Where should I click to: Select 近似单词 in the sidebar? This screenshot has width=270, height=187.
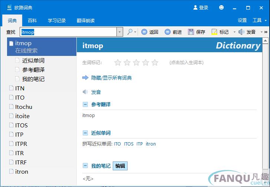(x=33, y=60)
